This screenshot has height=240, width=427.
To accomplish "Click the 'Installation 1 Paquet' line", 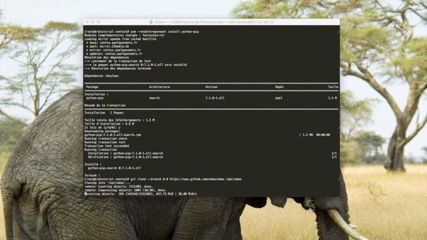I will (104, 113).
